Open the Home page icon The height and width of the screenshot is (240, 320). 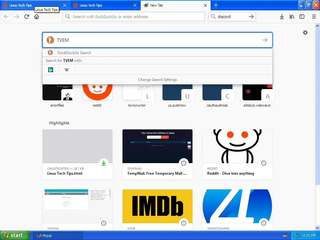(37, 17)
